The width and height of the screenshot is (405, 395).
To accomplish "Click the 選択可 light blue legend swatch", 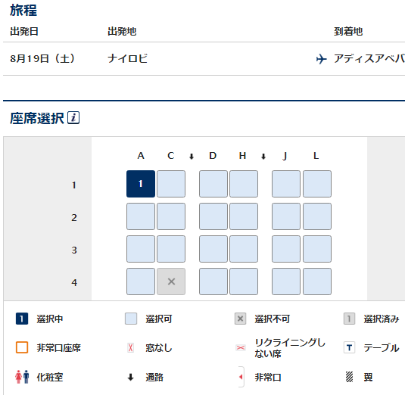I will click(131, 319).
